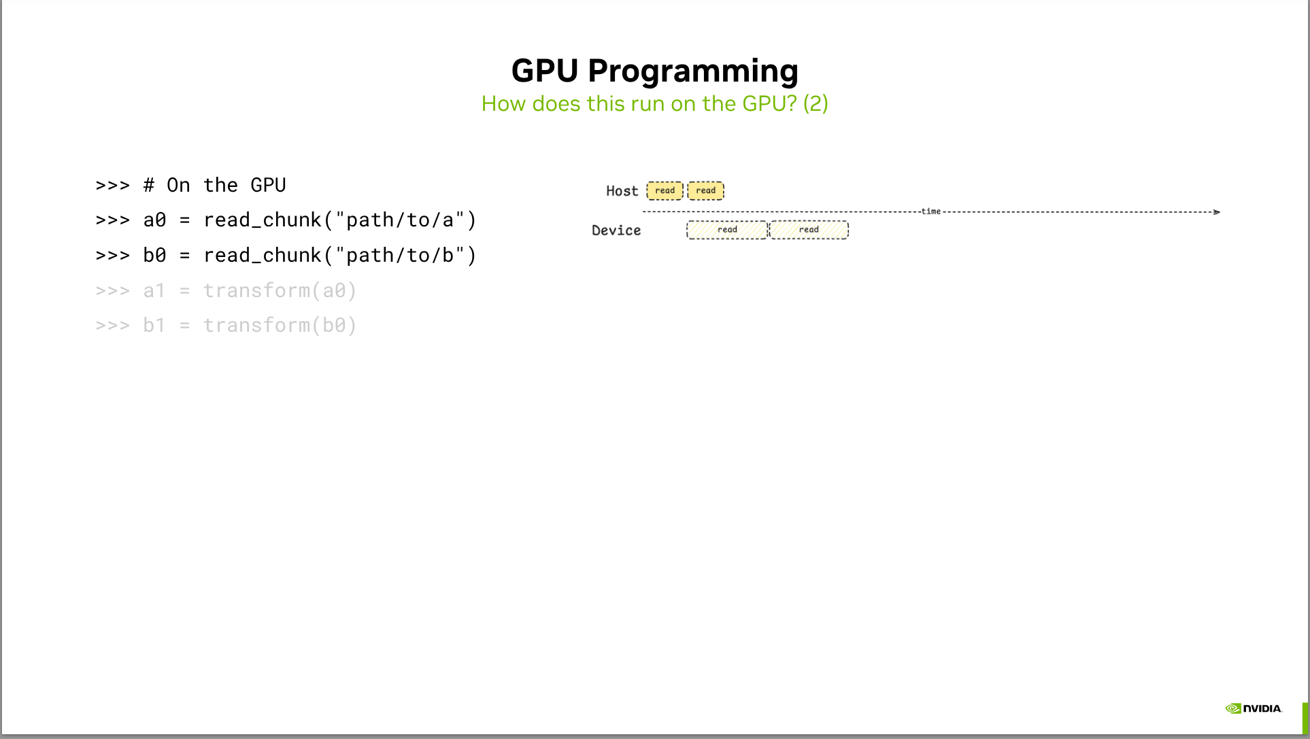Click the green bar at bottom-right edge
The width and height of the screenshot is (1310, 739).
pos(1305,717)
